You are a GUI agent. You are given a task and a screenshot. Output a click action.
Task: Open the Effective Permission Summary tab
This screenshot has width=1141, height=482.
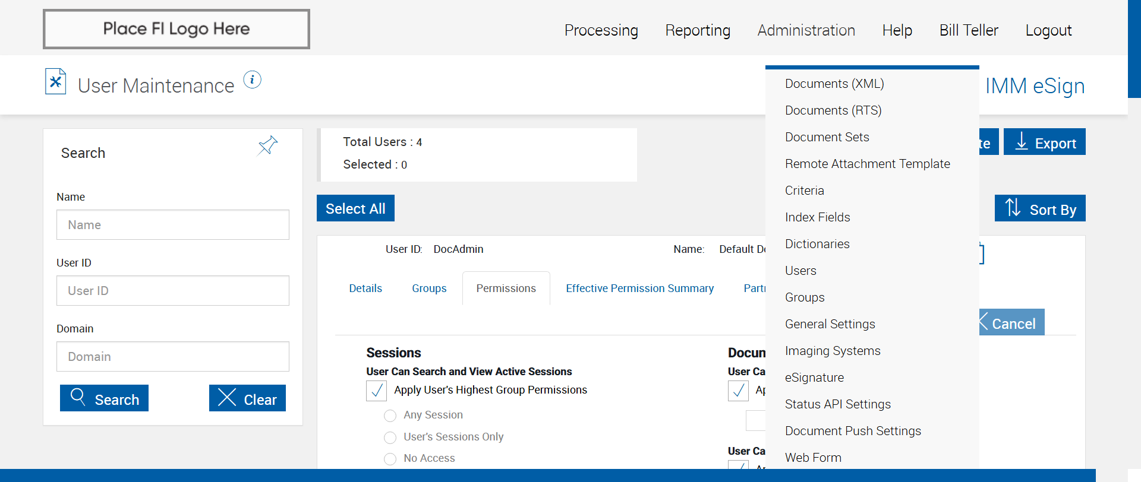pos(639,288)
